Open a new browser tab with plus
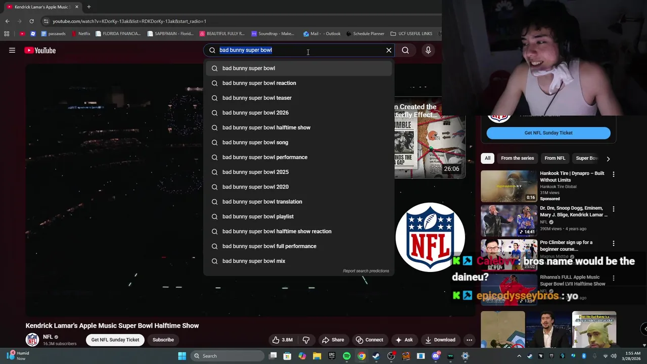 pos(88,7)
